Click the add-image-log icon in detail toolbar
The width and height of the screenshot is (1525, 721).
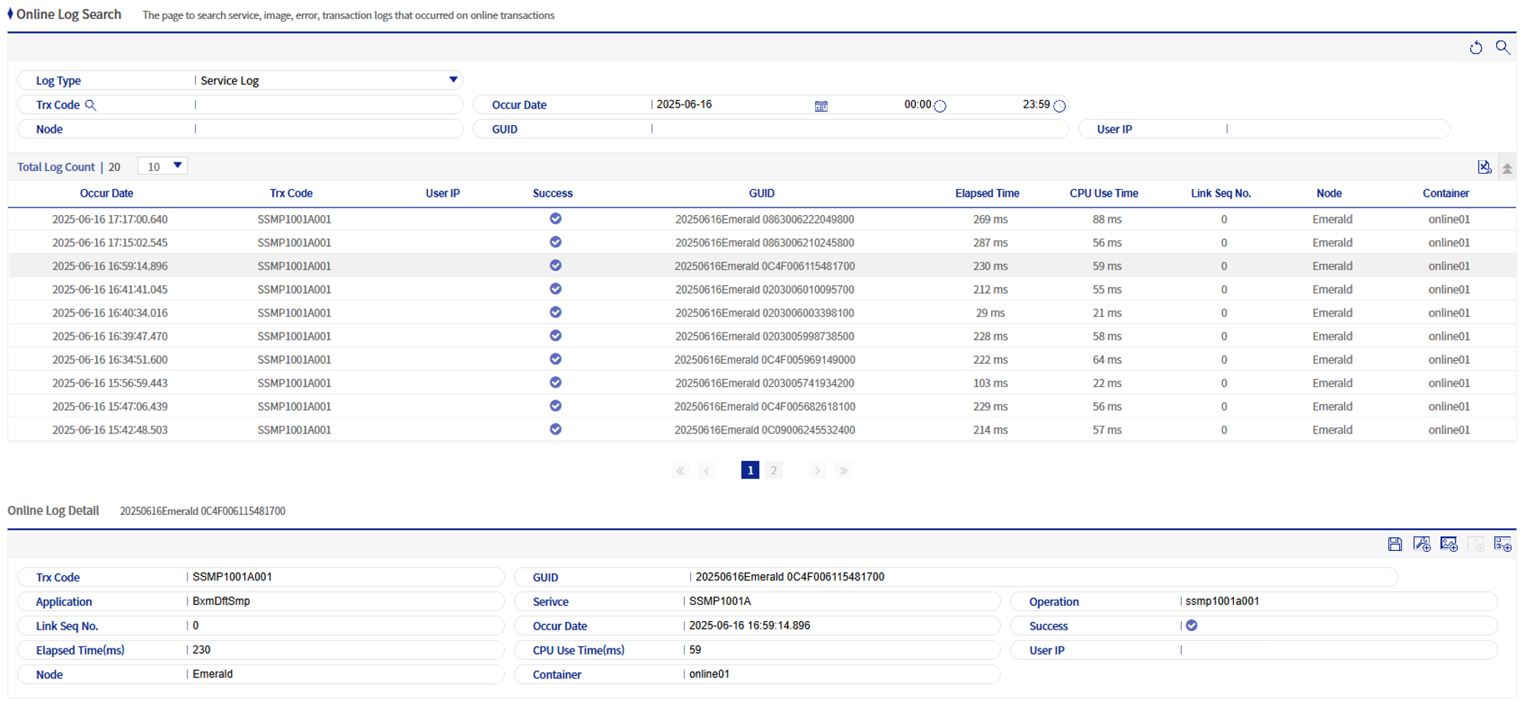click(1450, 544)
